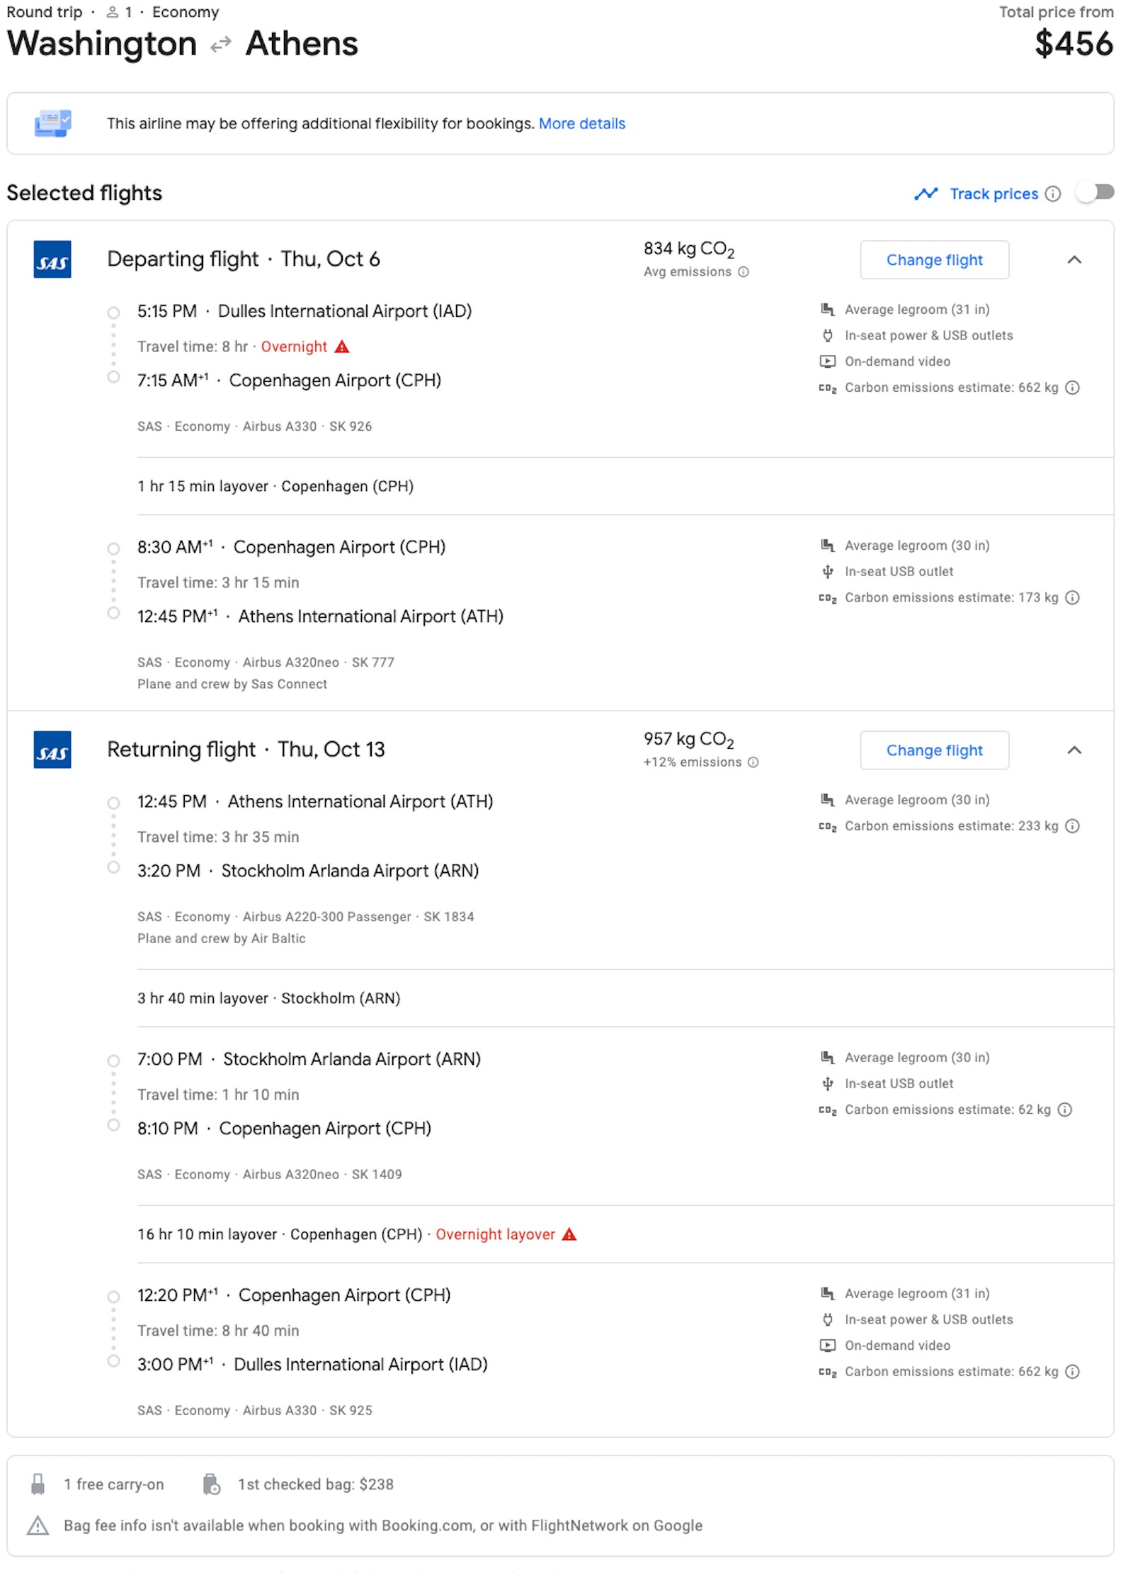Collapse the returning flight details
The width and height of the screenshot is (1133, 1573).
coord(1075,750)
